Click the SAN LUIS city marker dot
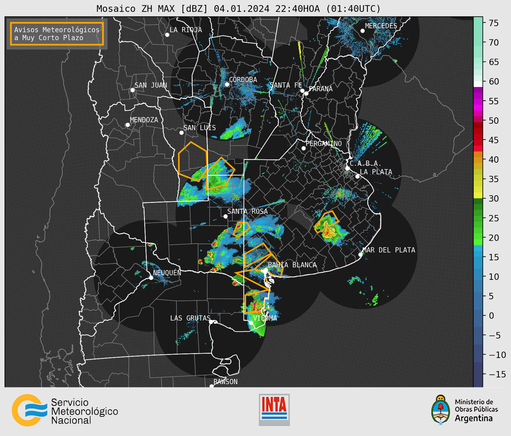The height and width of the screenshot is (436, 511). click(181, 133)
